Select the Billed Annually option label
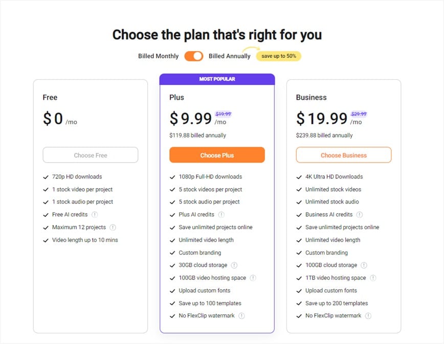This screenshot has width=444, height=344. (x=230, y=56)
